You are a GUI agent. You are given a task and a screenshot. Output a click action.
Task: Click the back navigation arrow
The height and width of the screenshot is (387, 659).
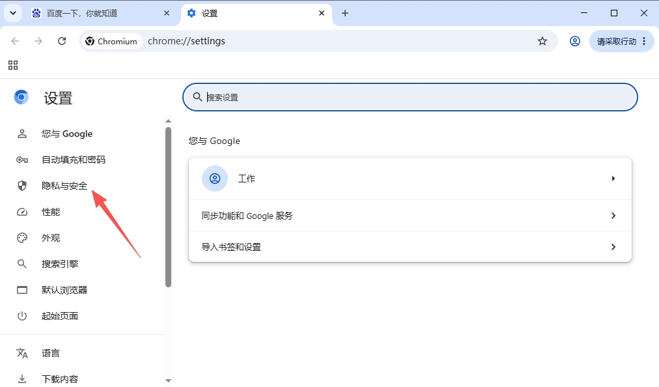[15, 41]
